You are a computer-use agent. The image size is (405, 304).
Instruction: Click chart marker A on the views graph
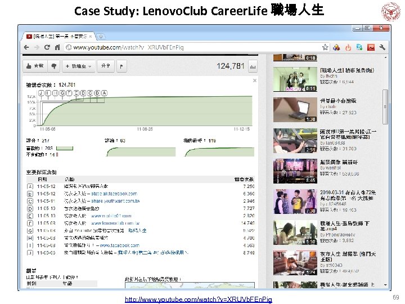click(105, 93)
